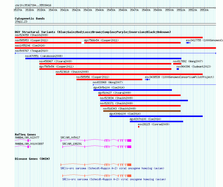The image size is (223, 187).
Task: Open the MANBAL|NM_022077 gene label
Action: (27, 137)
